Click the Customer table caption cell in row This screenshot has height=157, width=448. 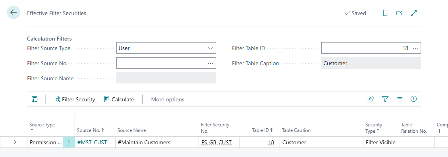pos(321,142)
